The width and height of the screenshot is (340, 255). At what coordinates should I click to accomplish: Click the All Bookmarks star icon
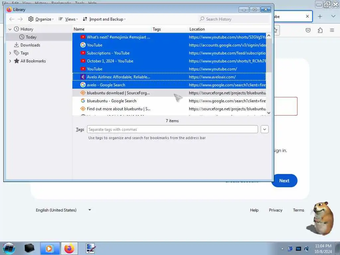17,61
